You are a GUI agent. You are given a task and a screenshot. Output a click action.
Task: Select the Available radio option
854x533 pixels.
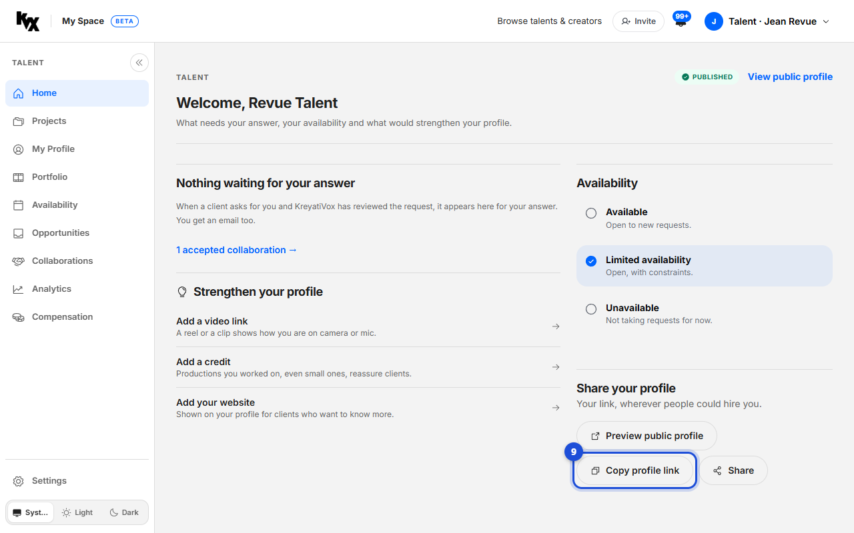pos(591,213)
